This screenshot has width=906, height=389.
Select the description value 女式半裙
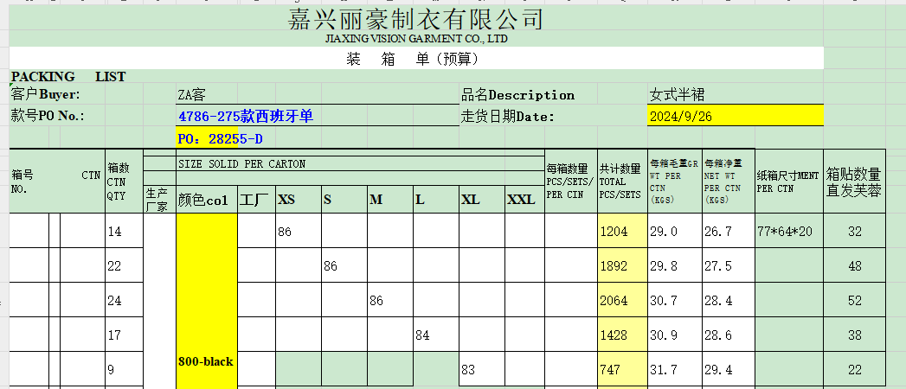(677, 95)
